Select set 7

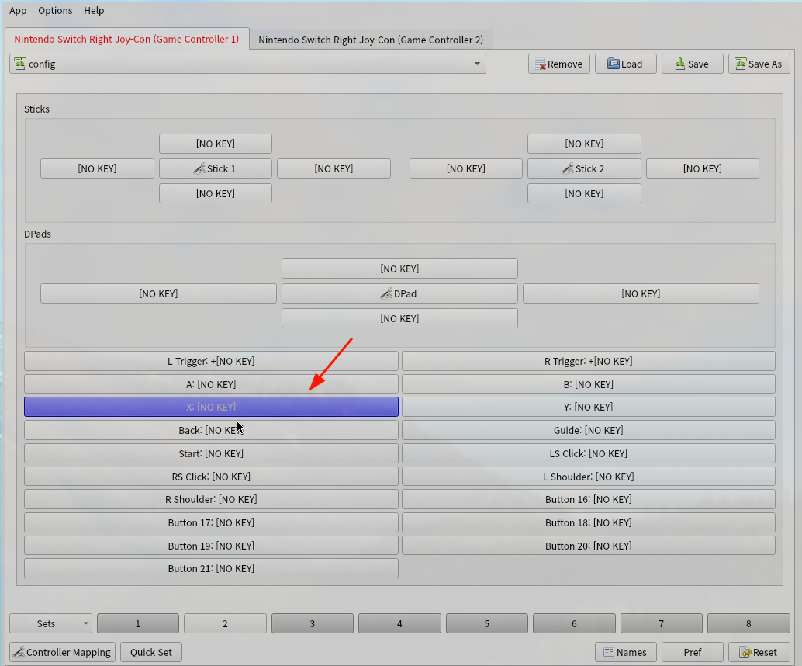coord(662,623)
